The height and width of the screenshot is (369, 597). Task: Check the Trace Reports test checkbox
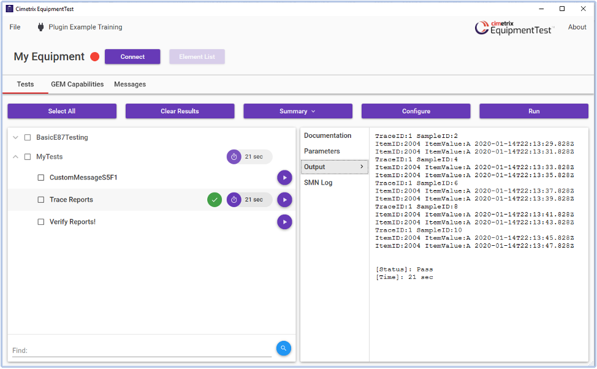40,200
